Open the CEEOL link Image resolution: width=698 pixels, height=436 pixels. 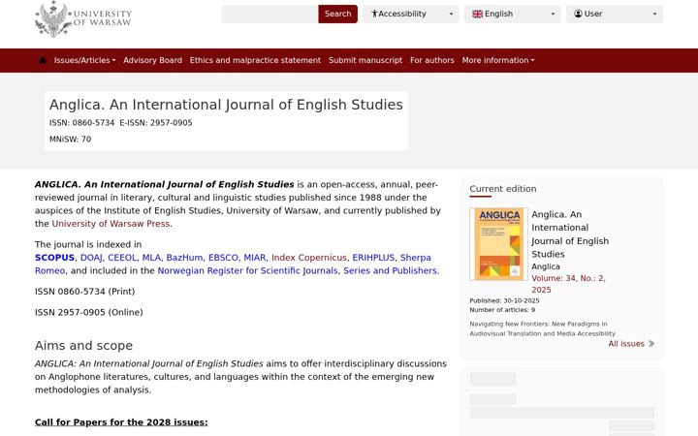click(x=122, y=258)
